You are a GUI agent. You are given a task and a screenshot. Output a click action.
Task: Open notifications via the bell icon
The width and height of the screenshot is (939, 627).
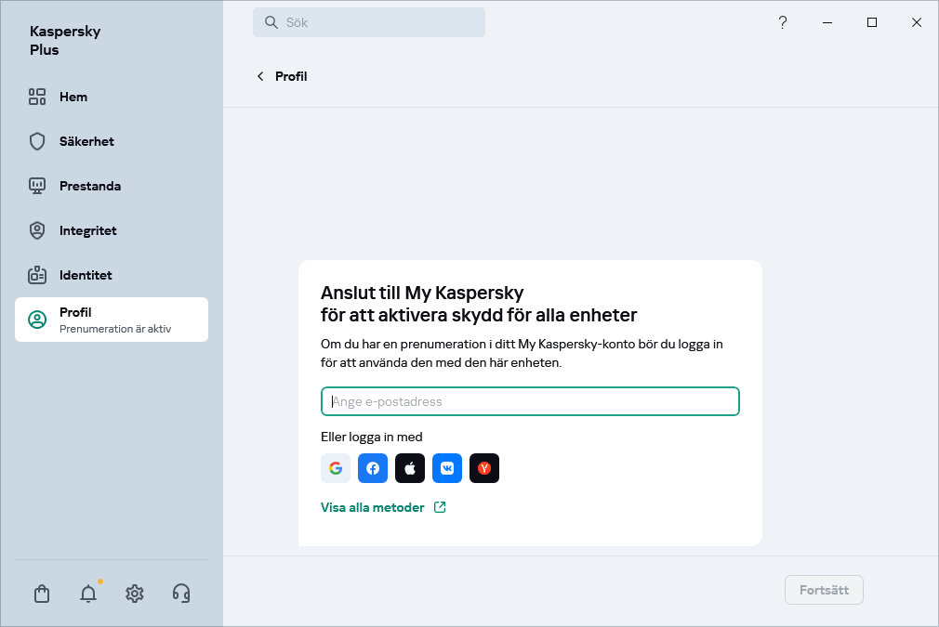[88, 593]
